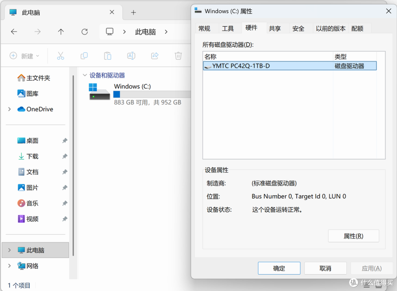Viewport: 397px width, 291px height.
Task: Click the Paste clipboard icon
Action: tap(108, 56)
